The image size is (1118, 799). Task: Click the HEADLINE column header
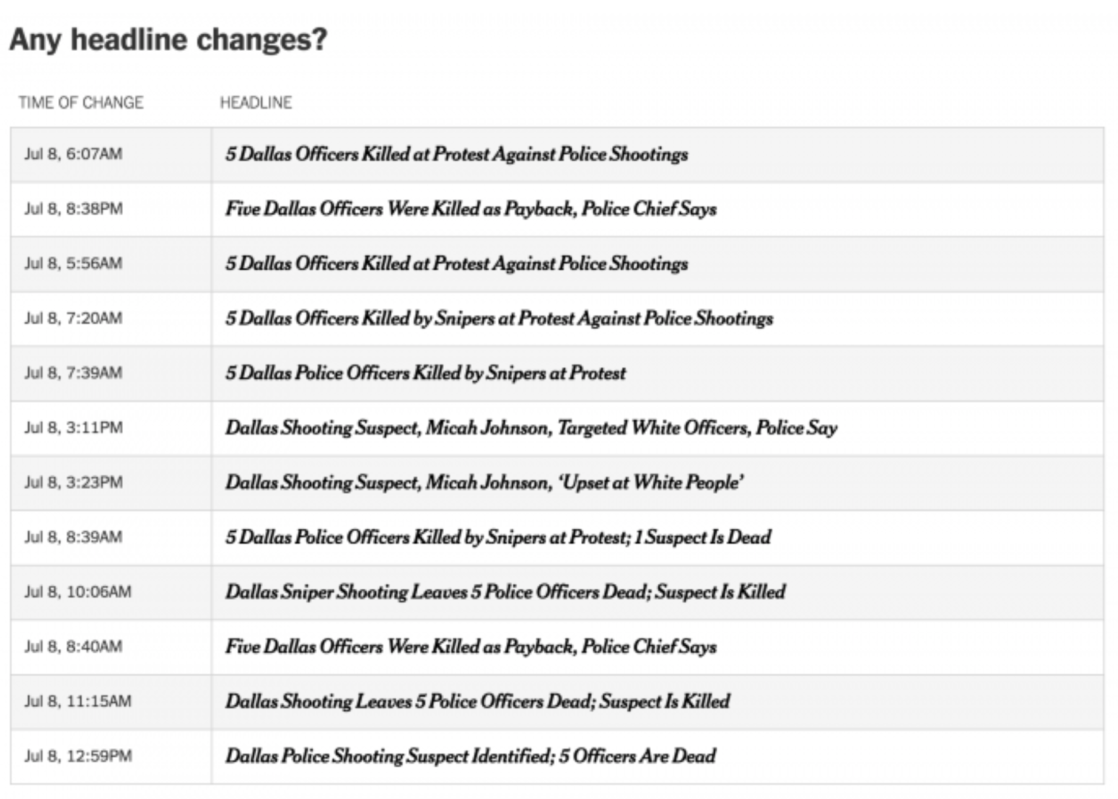pos(256,103)
